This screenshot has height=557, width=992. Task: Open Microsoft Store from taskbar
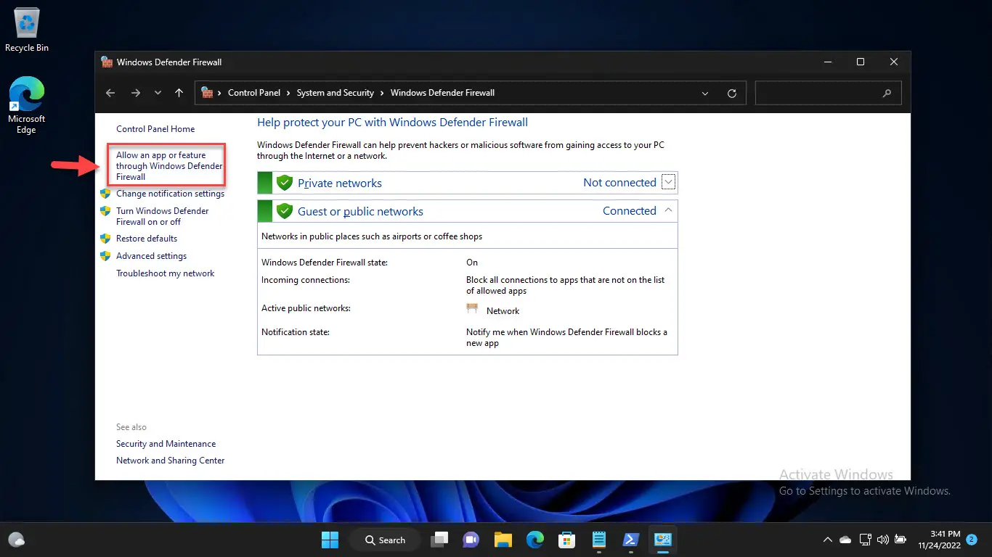click(567, 540)
